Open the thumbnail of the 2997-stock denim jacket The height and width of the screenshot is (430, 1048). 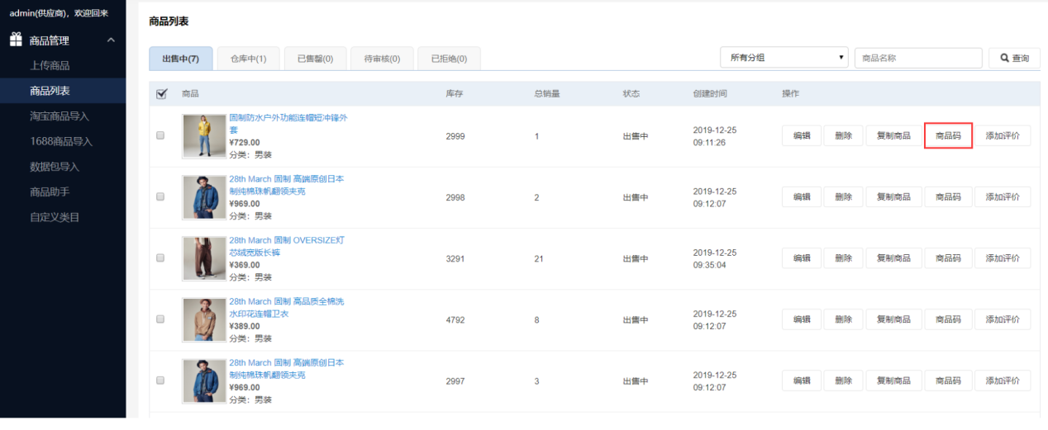coord(203,380)
